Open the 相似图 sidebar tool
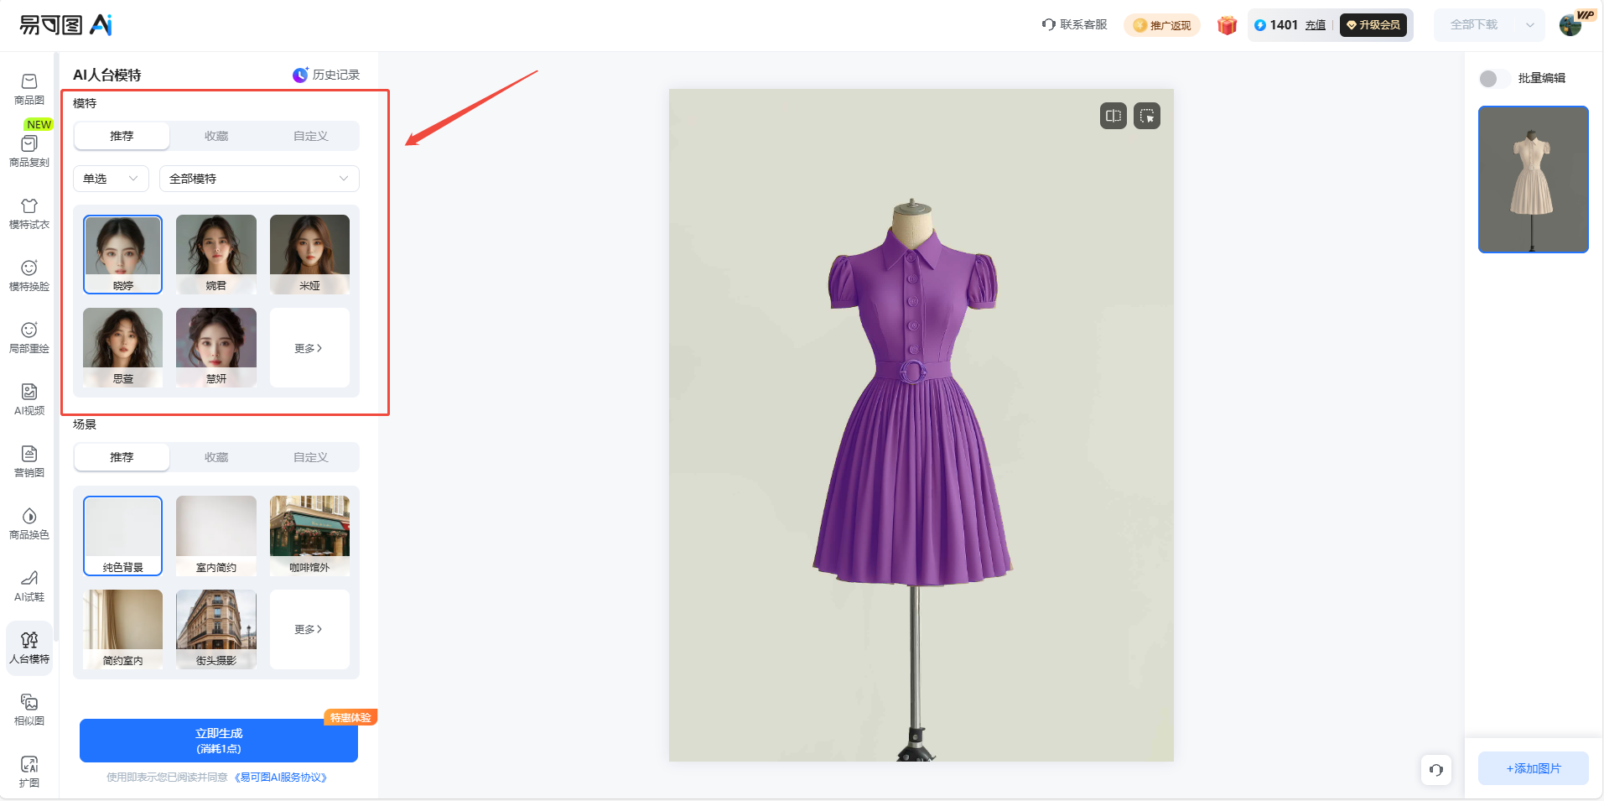 [x=29, y=710]
